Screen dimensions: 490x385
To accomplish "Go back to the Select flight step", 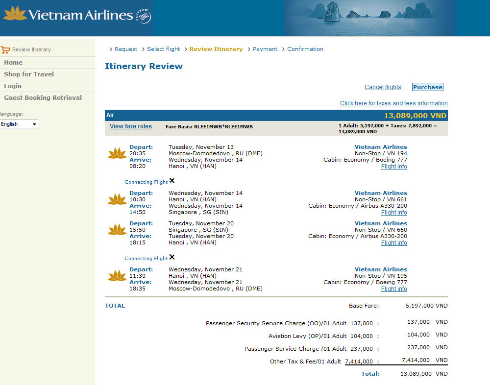I will 164,49.
